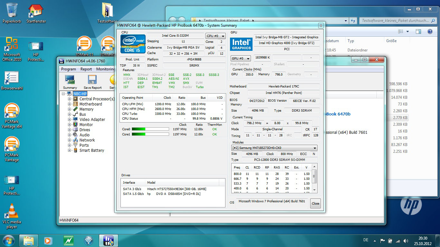Click the CPU Turbo operating point row

[173, 114]
